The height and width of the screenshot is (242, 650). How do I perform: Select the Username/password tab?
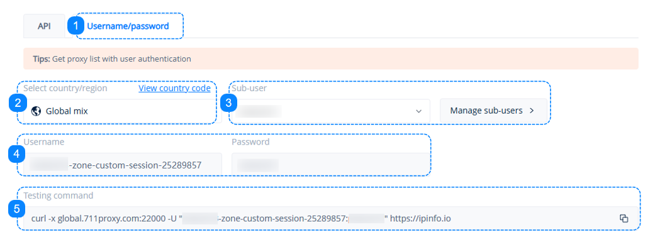pyautogui.click(x=128, y=26)
